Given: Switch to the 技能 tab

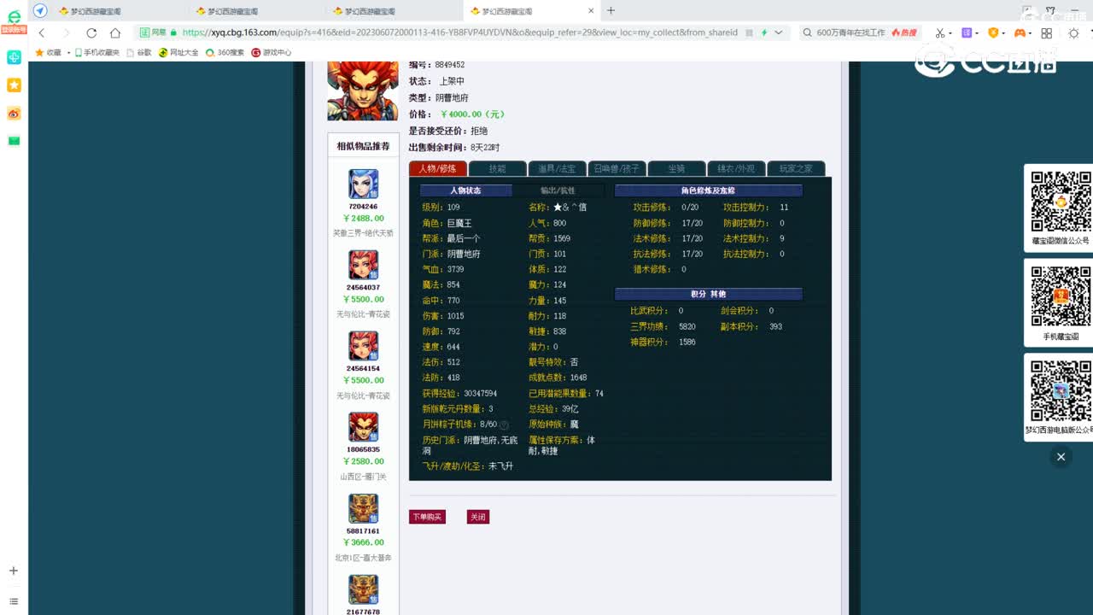Looking at the screenshot, I should (x=497, y=168).
